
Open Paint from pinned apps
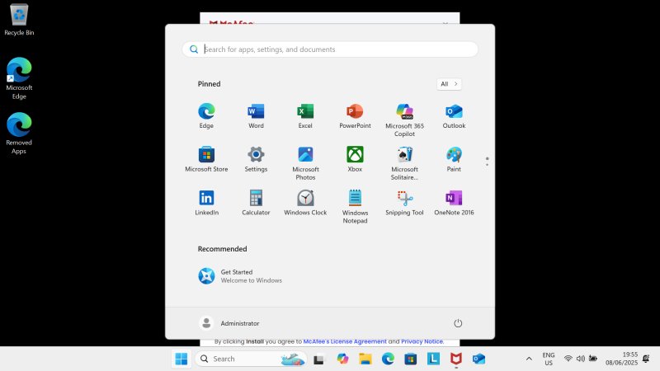pyautogui.click(x=454, y=159)
